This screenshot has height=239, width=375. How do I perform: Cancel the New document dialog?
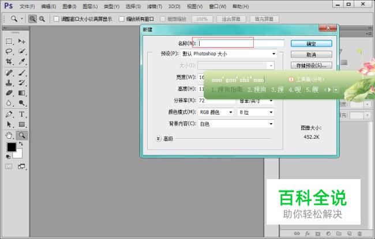click(311, 55)
